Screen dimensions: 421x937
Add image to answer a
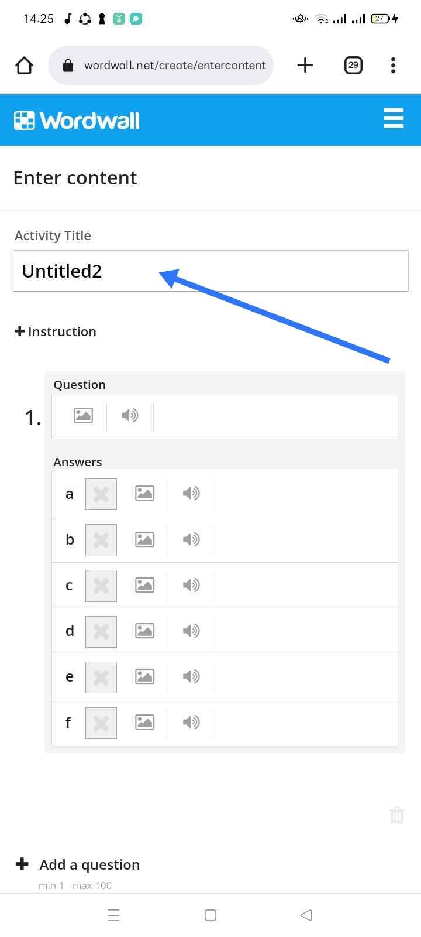144,494
